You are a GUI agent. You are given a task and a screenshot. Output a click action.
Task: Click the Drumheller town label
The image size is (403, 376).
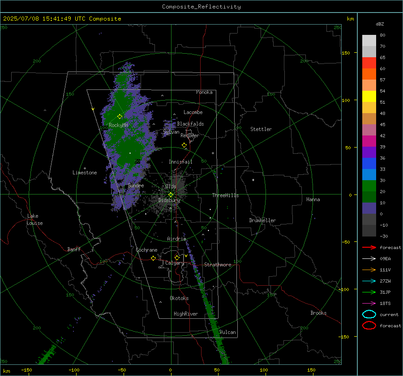[x=262, y=220]
